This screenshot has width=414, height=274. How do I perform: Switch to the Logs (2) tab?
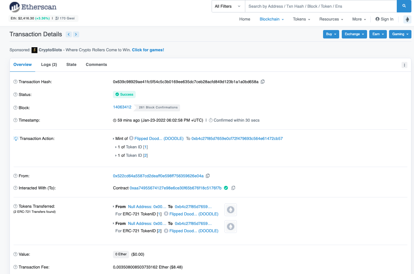point(49,64)
